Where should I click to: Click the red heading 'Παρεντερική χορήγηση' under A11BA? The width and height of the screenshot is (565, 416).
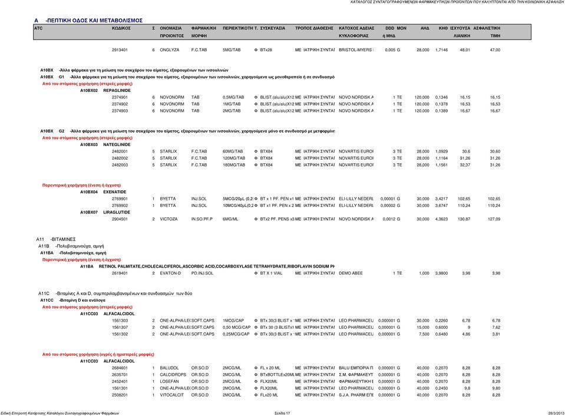click(x=81, y=259)
